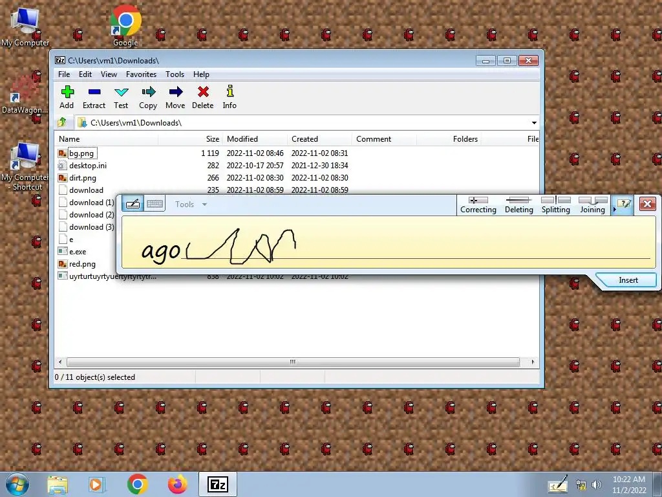
Task: Click the Info toolbar icon
Action: pyautogui.click(x=230, y=97)
